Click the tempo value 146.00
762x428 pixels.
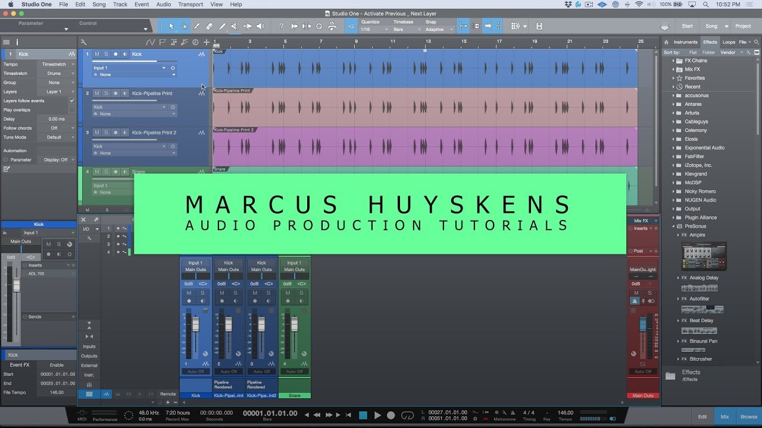[565, 413]
